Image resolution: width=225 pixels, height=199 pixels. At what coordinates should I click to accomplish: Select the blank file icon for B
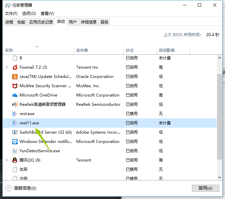[15, 58]
